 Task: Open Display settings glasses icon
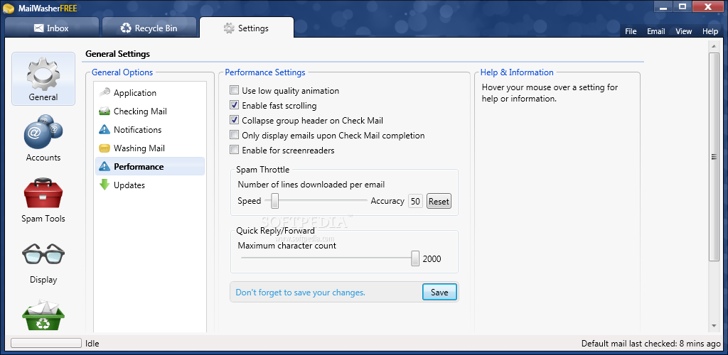point(43,254)
